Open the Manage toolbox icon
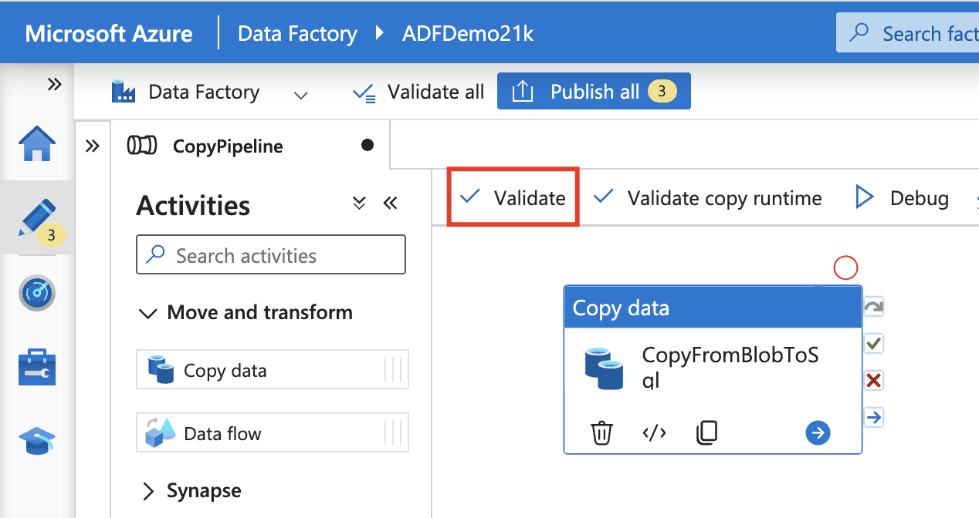The width and height of the screenshot is (979, 518). coord(37,368)
